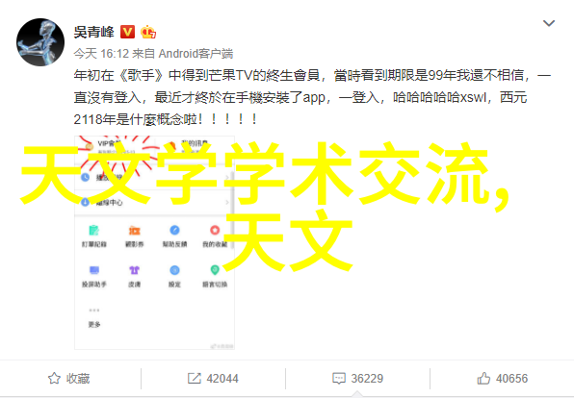Click the crown membership badge icon
The image size is (574, 398).
tap(148, 32)
